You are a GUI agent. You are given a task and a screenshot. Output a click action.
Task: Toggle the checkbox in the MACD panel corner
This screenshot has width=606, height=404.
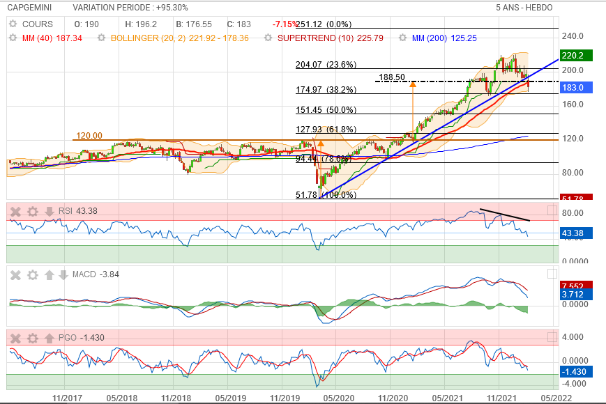552,274
